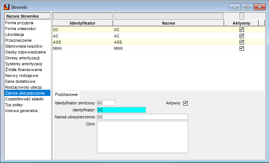This screenshot has height=163, width=269.
Task: Close the Słowniki window
Action: 259,7
